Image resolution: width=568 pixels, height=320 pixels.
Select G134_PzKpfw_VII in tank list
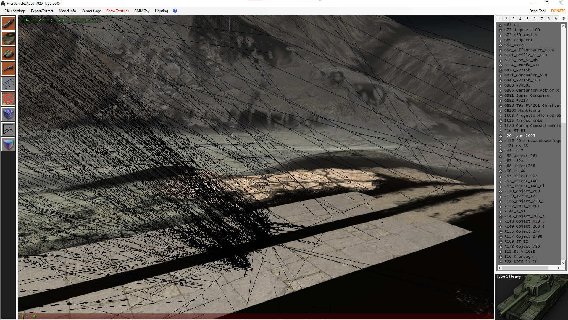coord(522,65)
